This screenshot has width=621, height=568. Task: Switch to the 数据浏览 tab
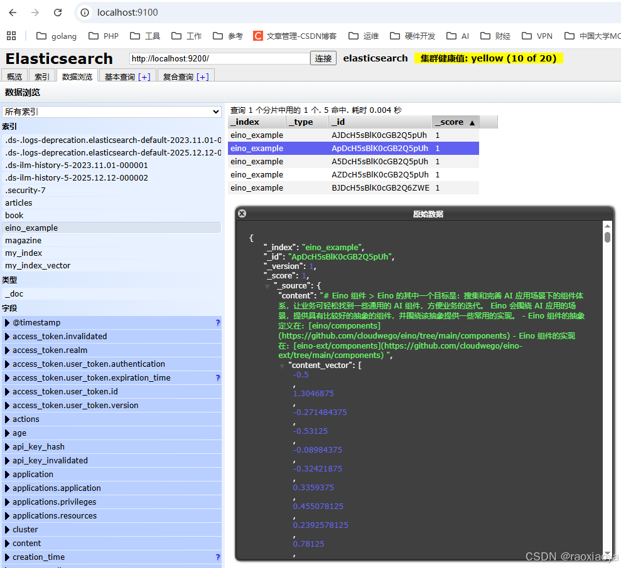(x=77, y=76)
